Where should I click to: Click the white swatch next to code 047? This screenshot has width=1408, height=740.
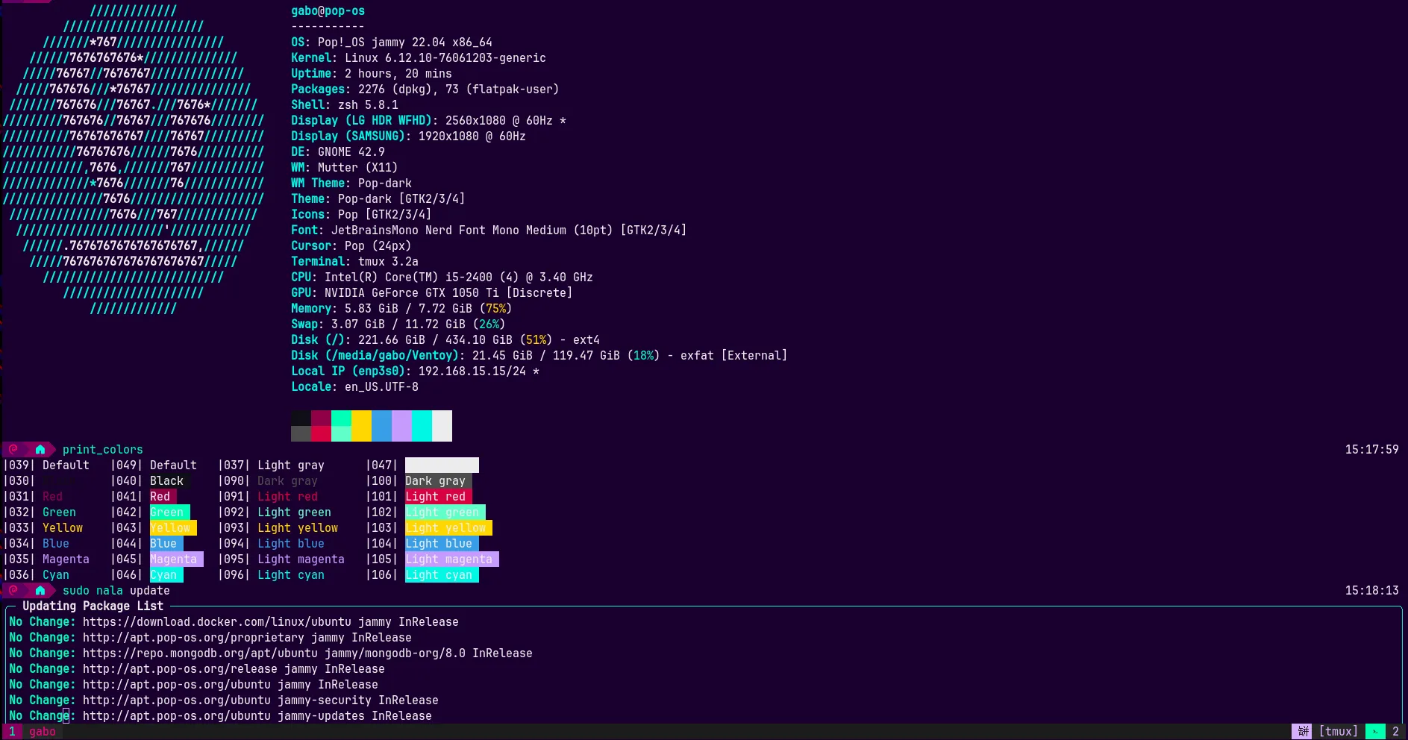[x=442, y=465]
